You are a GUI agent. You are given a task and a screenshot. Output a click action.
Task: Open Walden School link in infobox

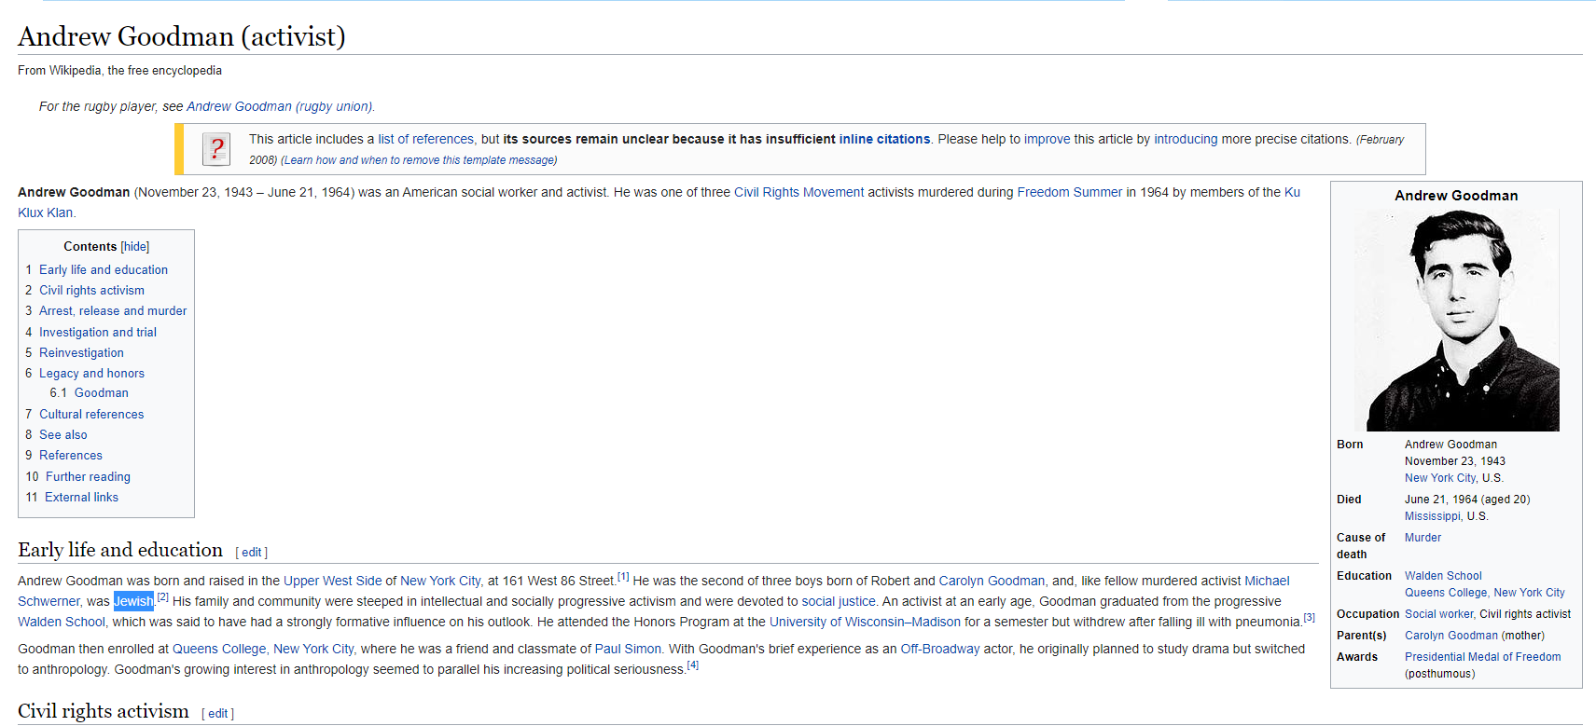[1443, 576]
